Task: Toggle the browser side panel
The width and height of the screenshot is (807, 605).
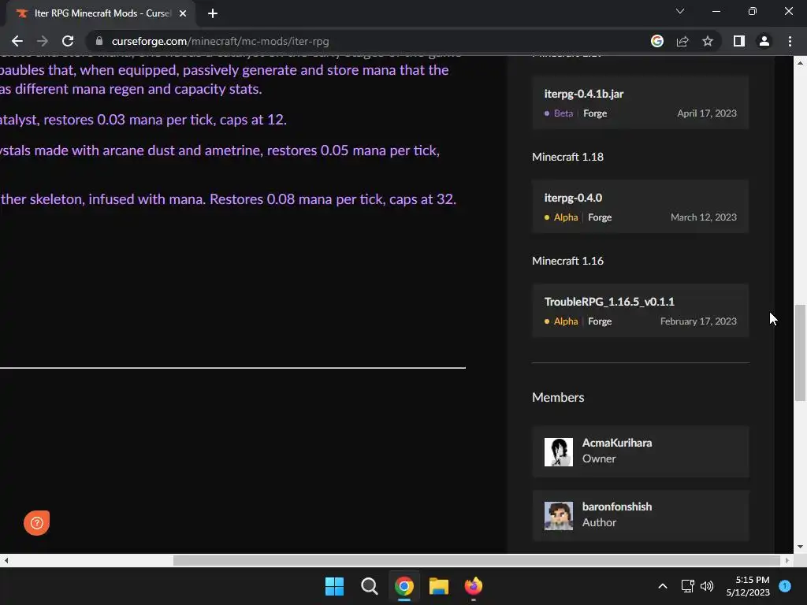Action: (739, 41)
